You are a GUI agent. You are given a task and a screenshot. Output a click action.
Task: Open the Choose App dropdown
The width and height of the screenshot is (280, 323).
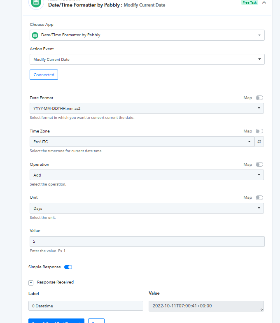pos(147,35)
